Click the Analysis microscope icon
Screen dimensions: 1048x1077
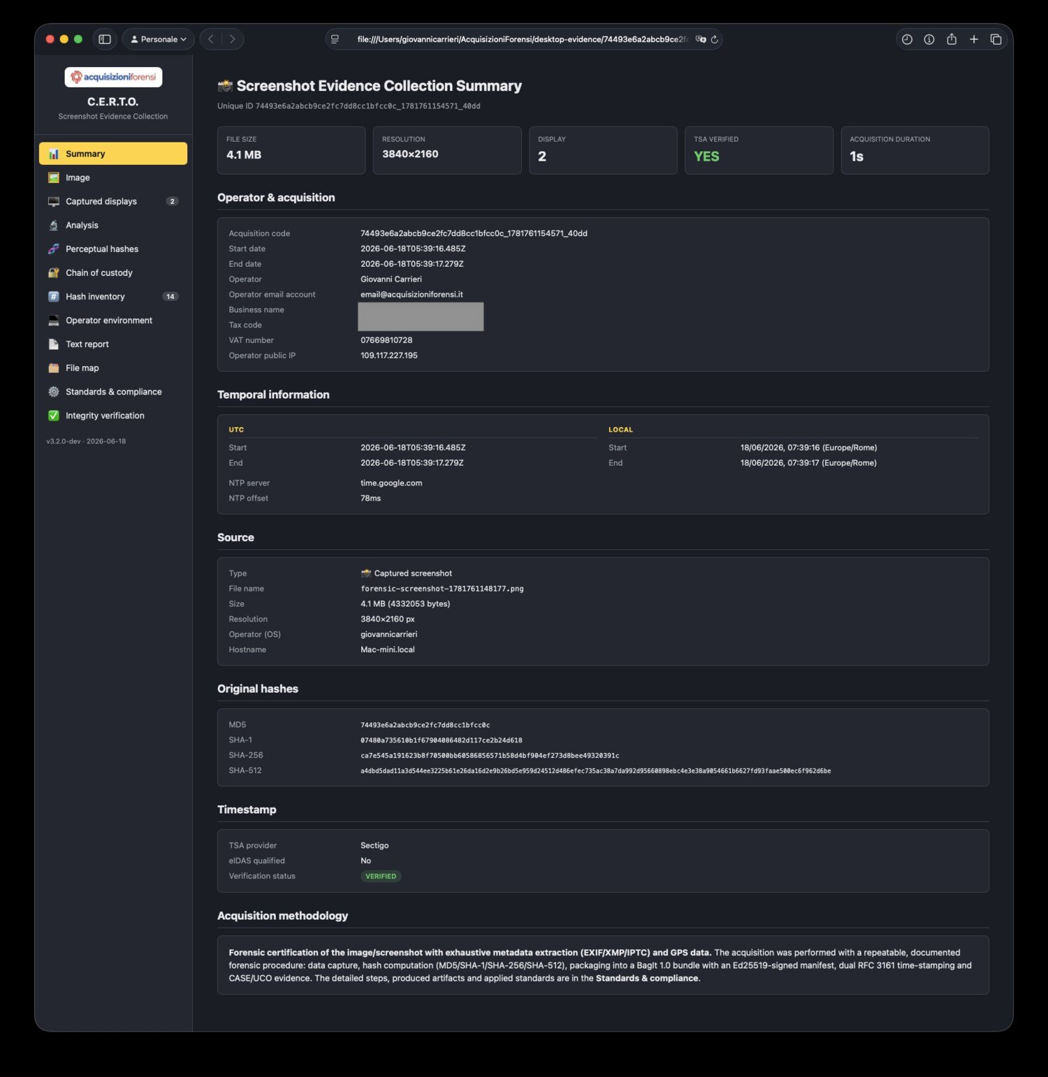(x=53, y=225)
